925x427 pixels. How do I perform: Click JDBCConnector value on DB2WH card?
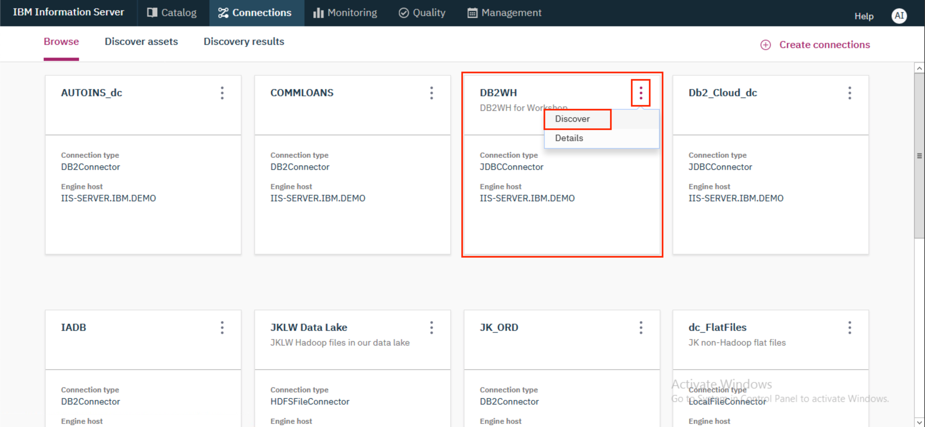(511, 167)
